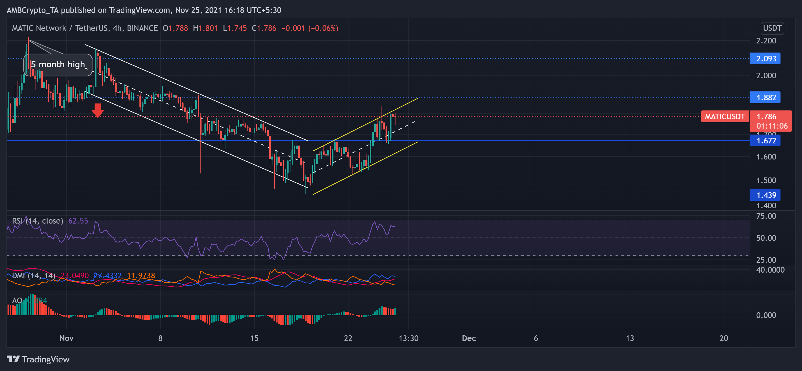Click the AO indicator label
Image resolution: width=802 pixels, height=371 pixels.
click(17, 300)
